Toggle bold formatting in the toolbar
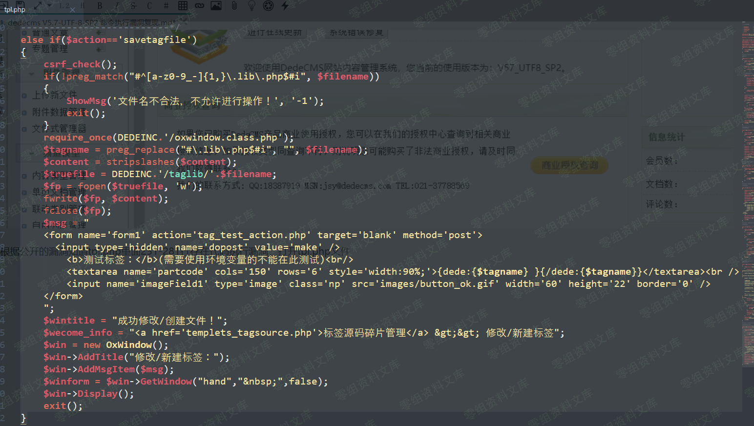Viewport: 754px width, 426px height. pyautogui.click(x=100, y=6)
